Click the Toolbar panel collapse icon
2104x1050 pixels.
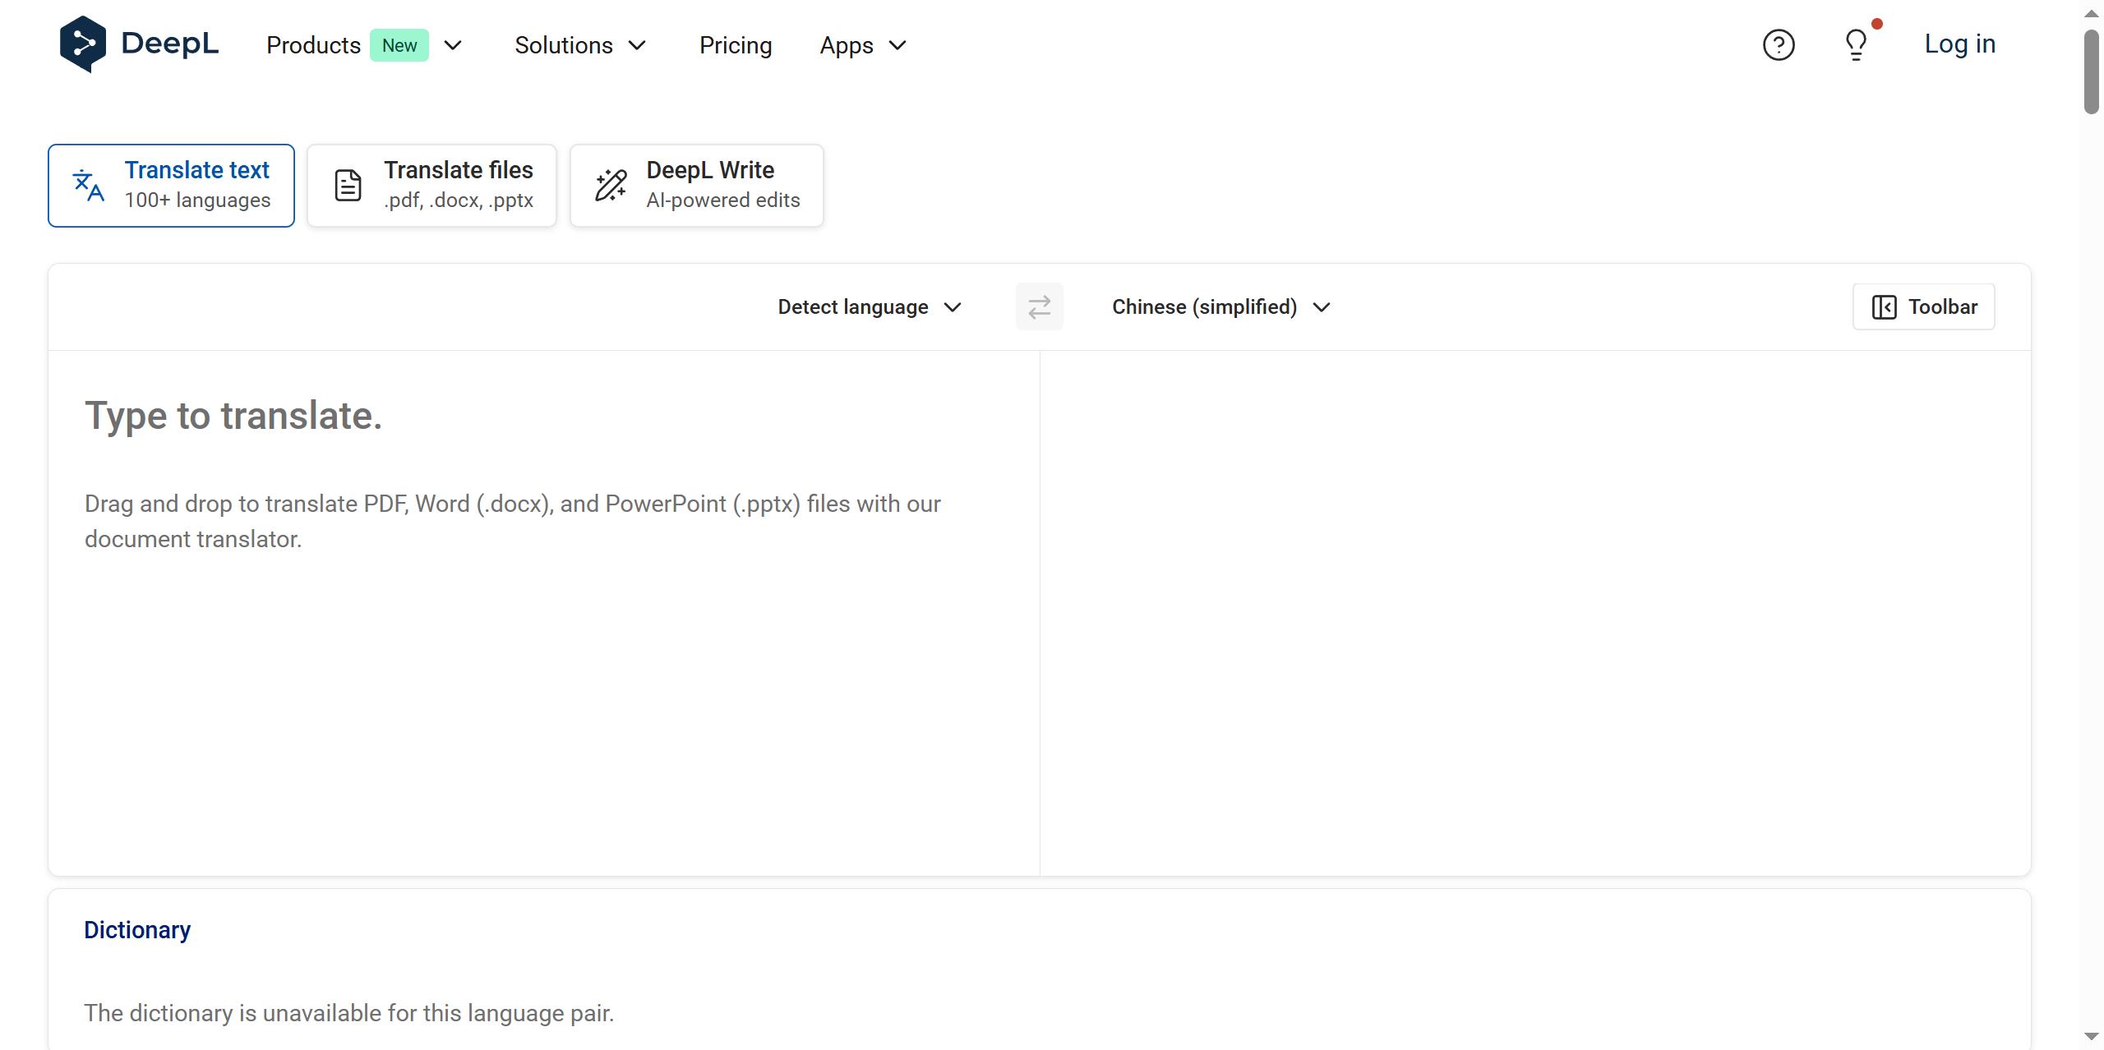1884,307
